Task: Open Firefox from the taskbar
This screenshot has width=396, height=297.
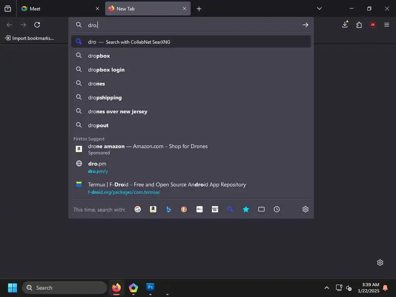Action: click(116, 288)
